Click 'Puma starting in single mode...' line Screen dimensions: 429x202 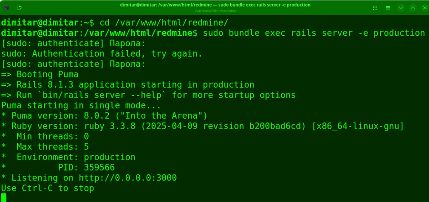(81, 105)
